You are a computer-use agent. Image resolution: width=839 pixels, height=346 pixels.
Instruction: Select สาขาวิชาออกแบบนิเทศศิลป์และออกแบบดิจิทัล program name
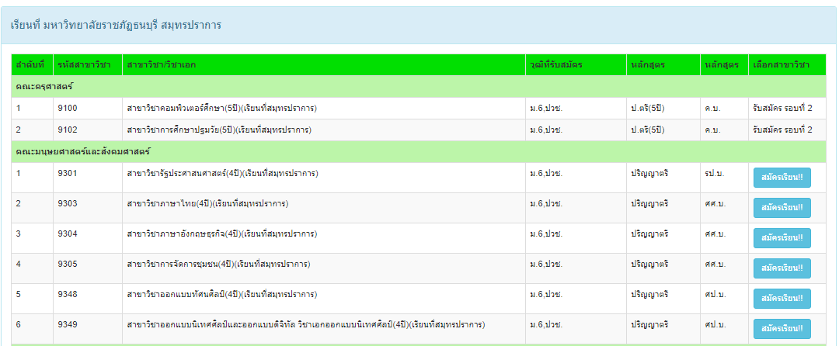tap(306, 324)
